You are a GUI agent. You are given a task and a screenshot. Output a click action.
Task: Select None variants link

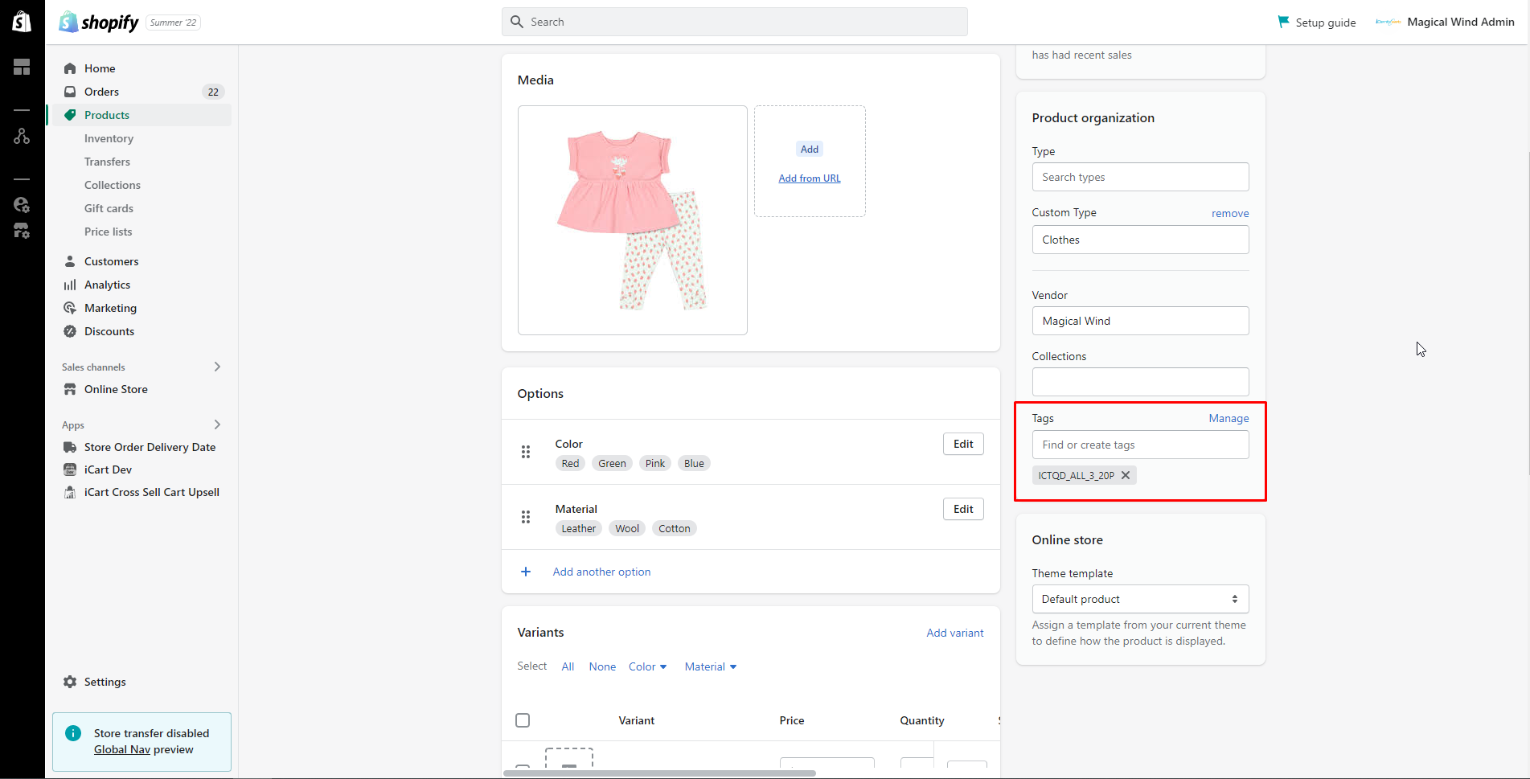tap(602, 666)
